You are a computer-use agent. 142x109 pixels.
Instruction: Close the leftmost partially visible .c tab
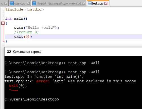pyautogui.click(x=6, y=3)
